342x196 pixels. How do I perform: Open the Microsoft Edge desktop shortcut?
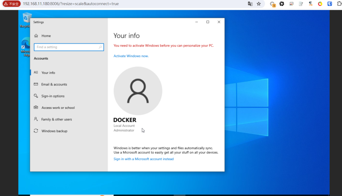coord(26,47)
